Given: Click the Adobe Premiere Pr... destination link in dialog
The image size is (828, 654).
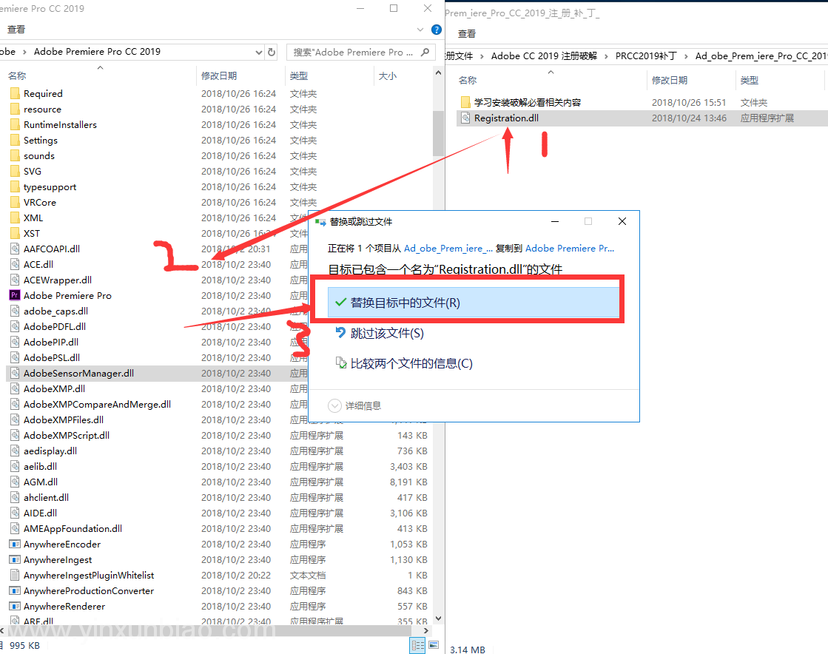Looking at the screenshot, I should coord(570,248).
